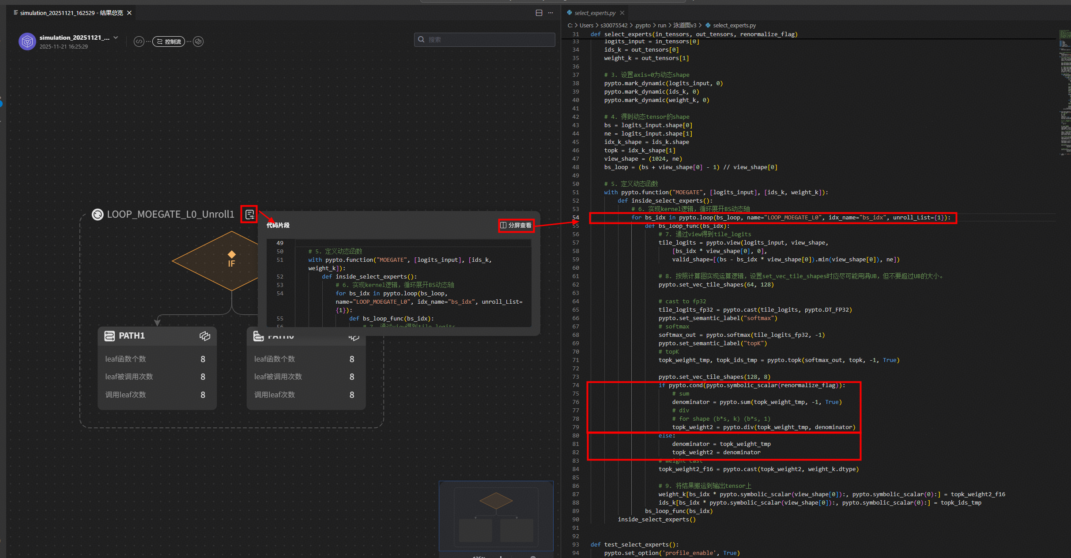Image resolution: width=1071 pixels, height=558 pixels.
Task: Click the 分屏查看 split view button
Action: click(x=516, y=225)
